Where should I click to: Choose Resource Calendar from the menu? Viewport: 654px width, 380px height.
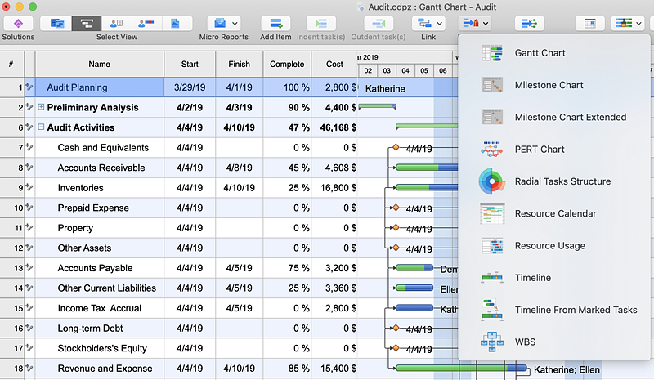coord(555,214)
